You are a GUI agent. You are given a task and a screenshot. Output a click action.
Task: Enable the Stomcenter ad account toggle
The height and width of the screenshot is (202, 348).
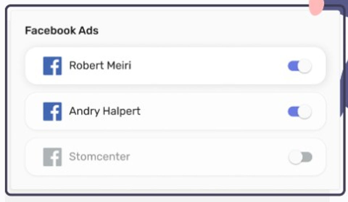click(300, 158)
